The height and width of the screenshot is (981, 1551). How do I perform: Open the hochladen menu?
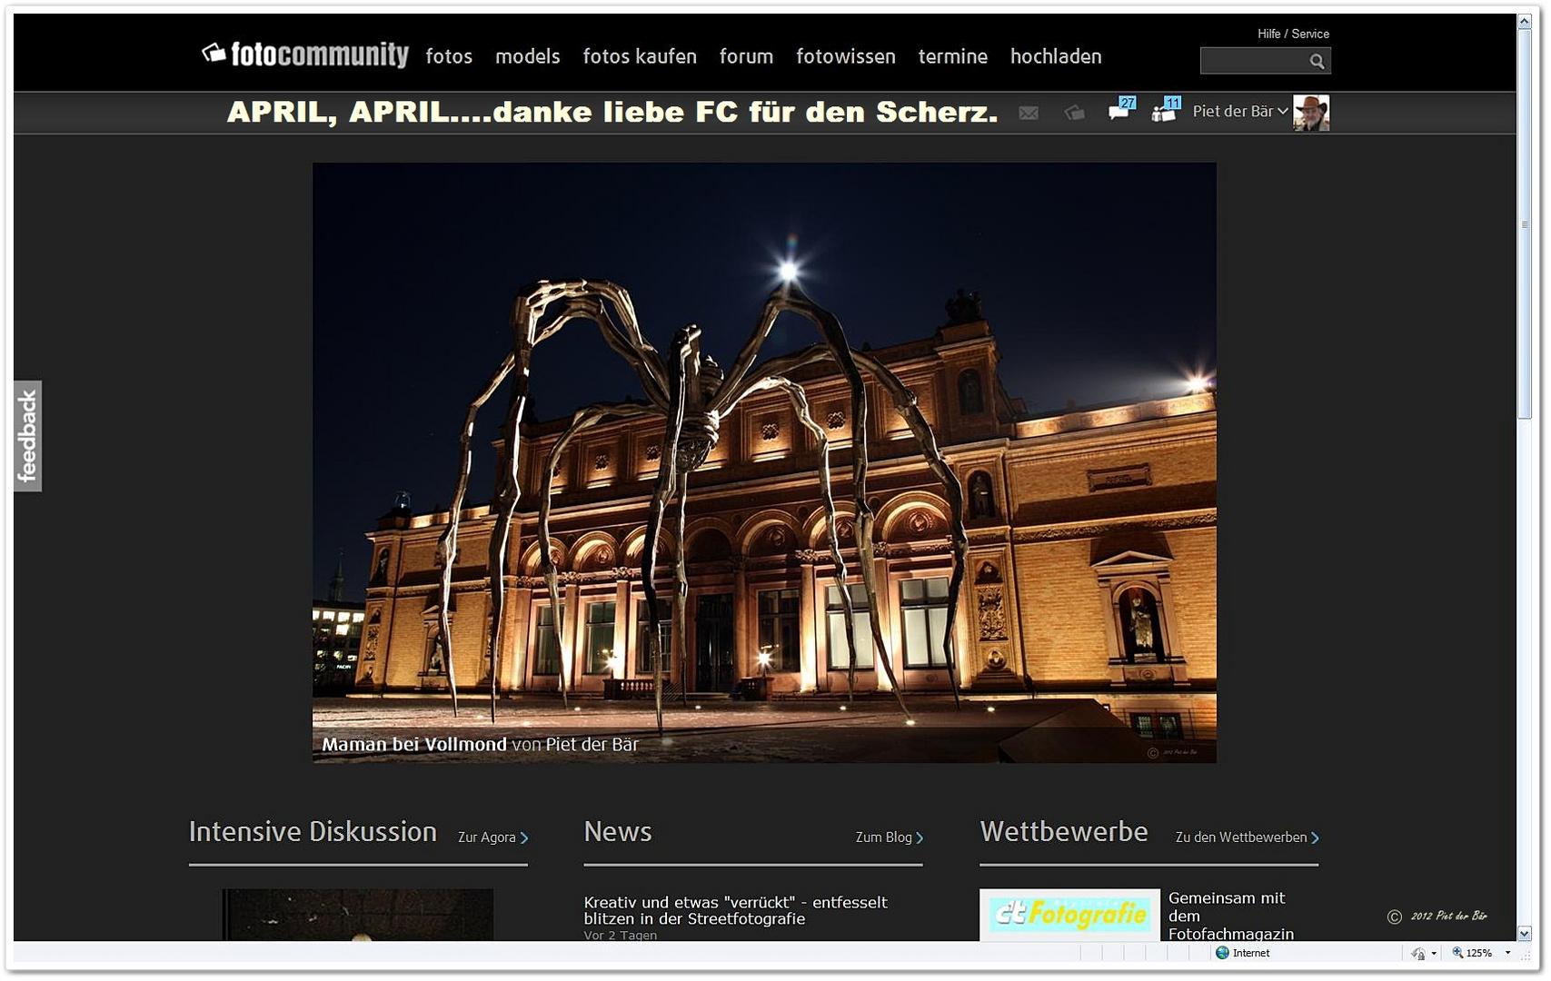coord(1056,56)
